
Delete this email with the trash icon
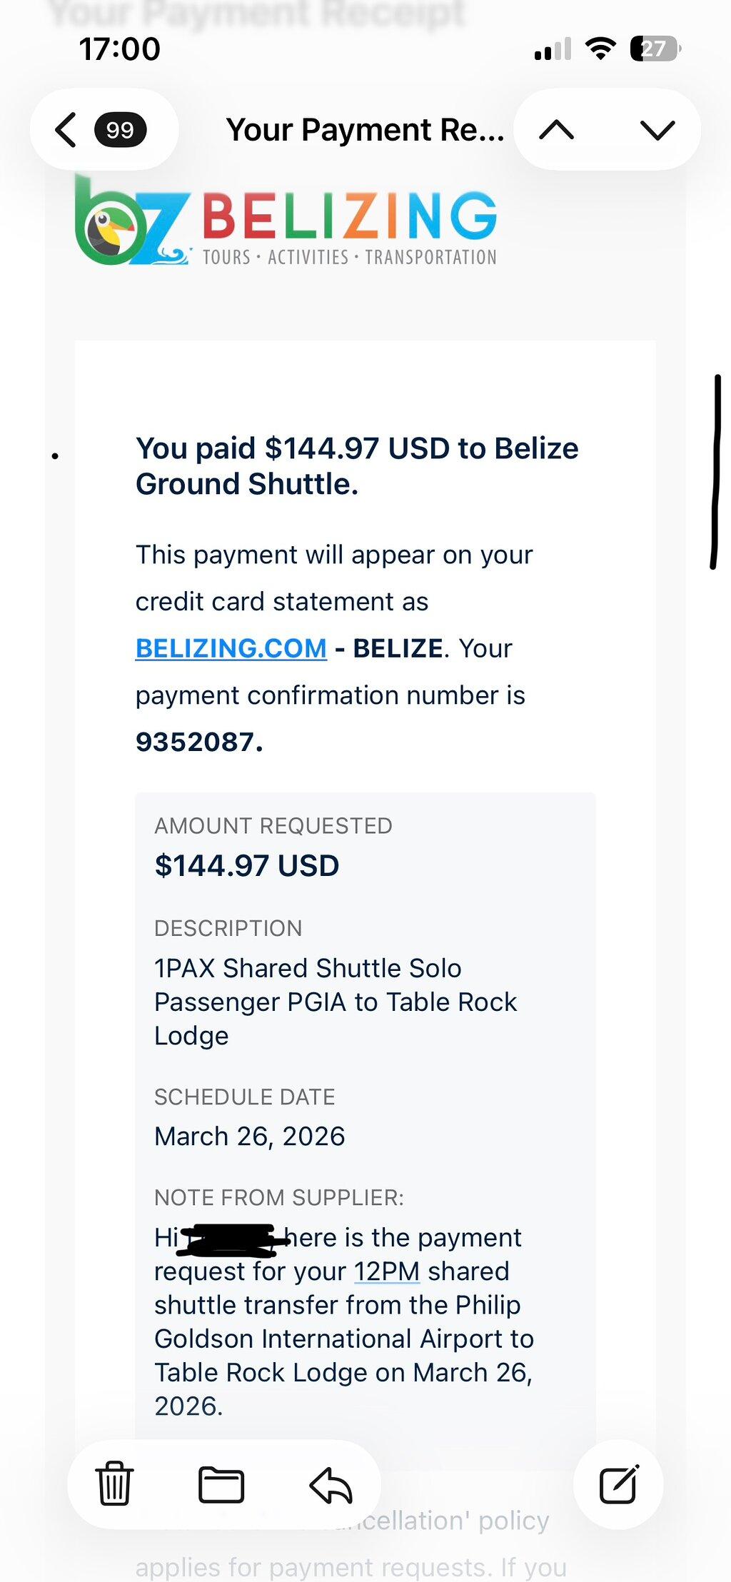(x=114, y=1484)
